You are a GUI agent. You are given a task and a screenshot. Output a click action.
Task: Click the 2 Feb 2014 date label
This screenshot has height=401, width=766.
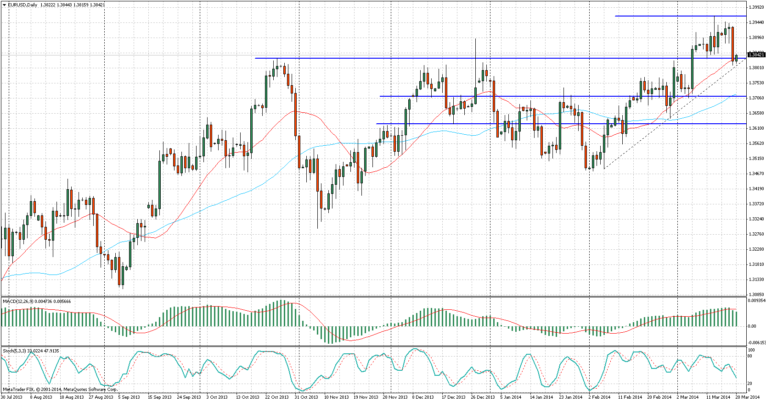[599, 397]
